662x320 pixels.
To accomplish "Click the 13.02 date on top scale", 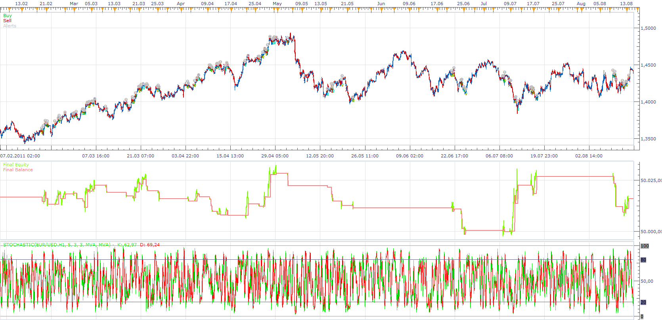I will (x=21, y=4).
